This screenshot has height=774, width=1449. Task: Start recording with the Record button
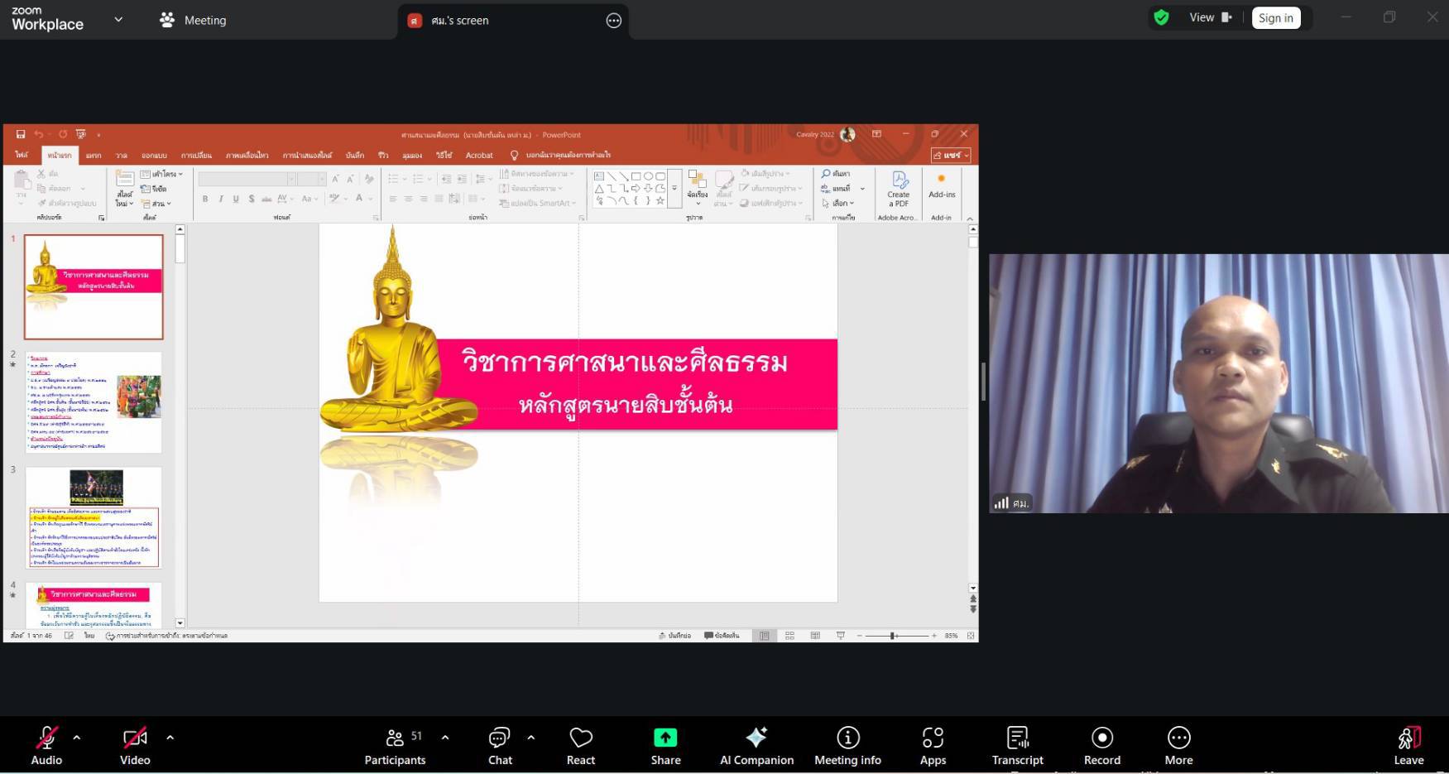click(x=1101, y=745)
